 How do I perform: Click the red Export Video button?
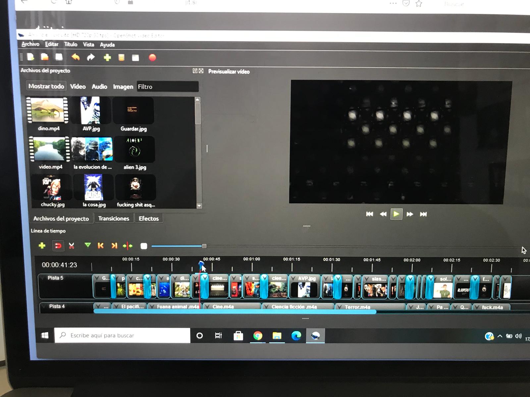click(x=152, y=58)
